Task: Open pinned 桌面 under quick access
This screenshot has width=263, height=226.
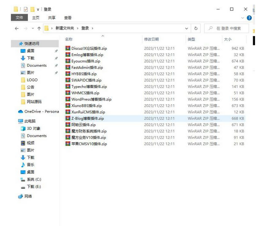Action: 31,51
